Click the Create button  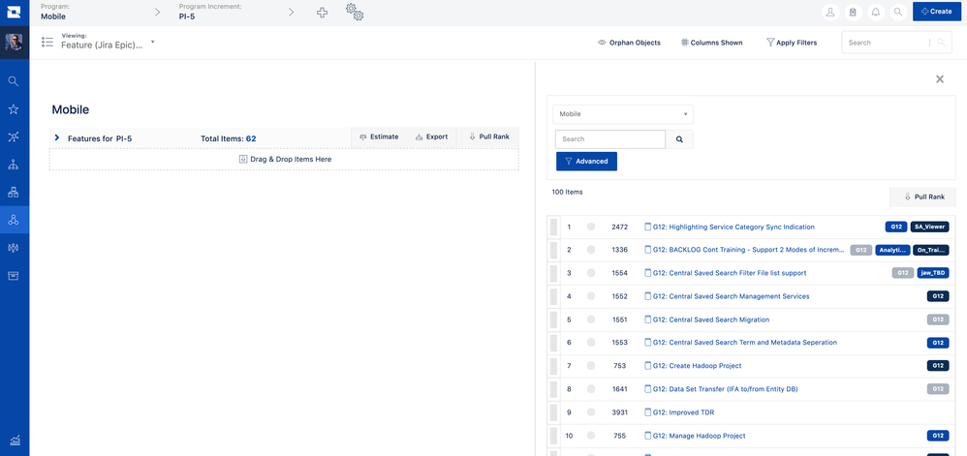click(937, 11)
